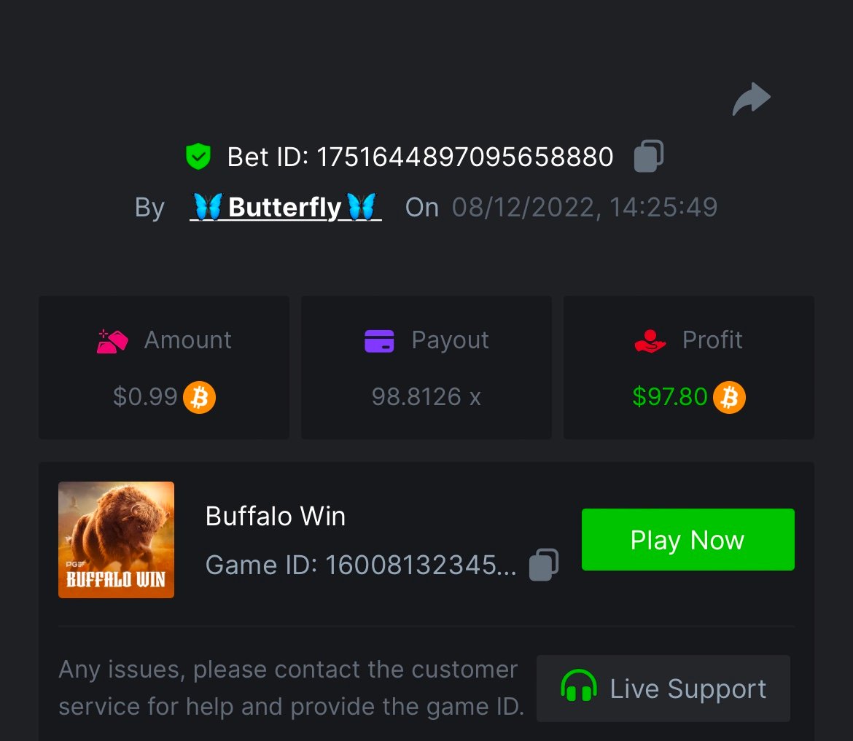The image size is (853, 741).
Task: Click the red Profit hand icon
Action: [x=650, y=342]
